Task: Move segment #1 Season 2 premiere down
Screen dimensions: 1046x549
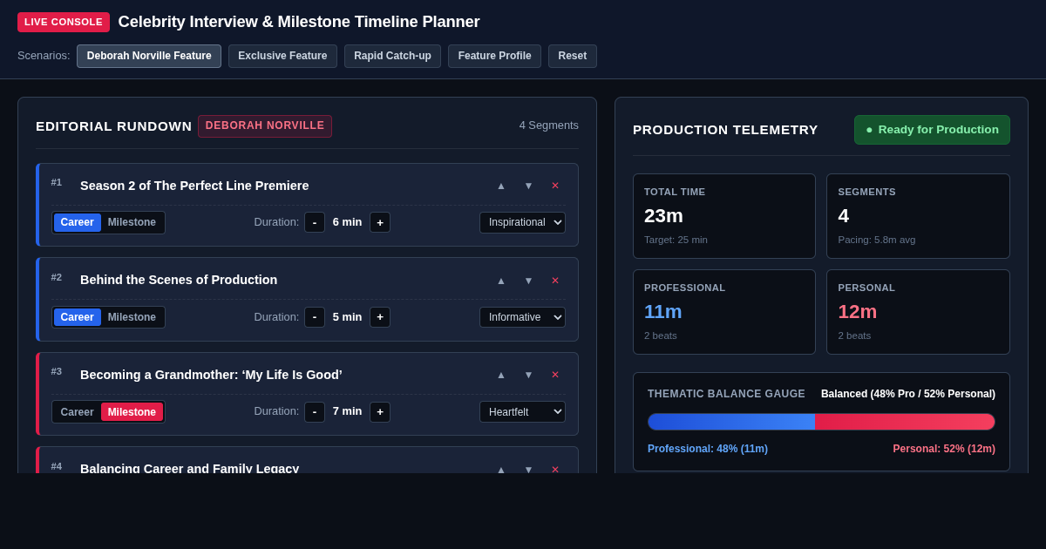Action: (x=528, y=186)
